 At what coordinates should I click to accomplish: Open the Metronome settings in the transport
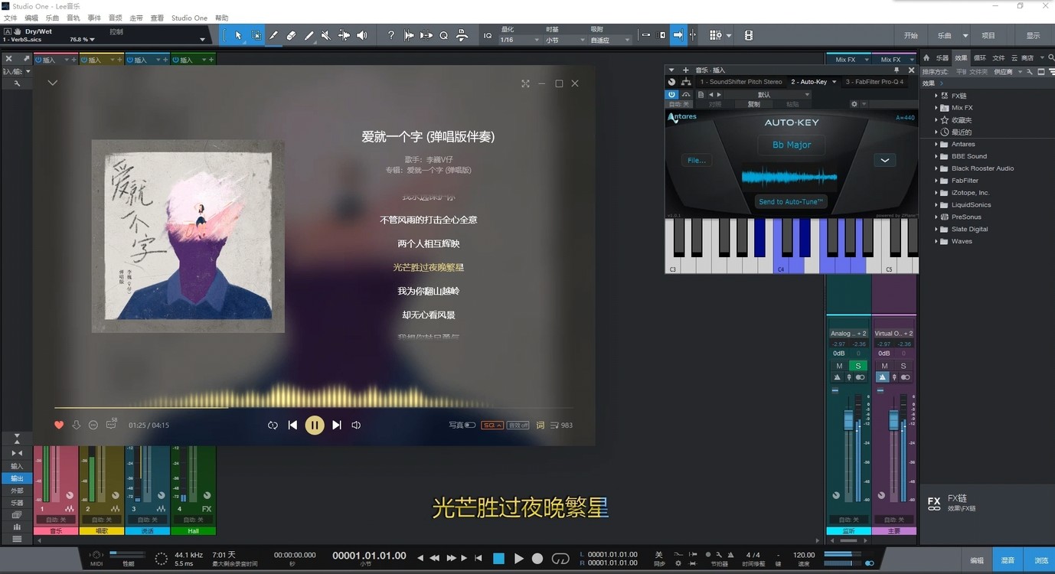pos(720,554)
